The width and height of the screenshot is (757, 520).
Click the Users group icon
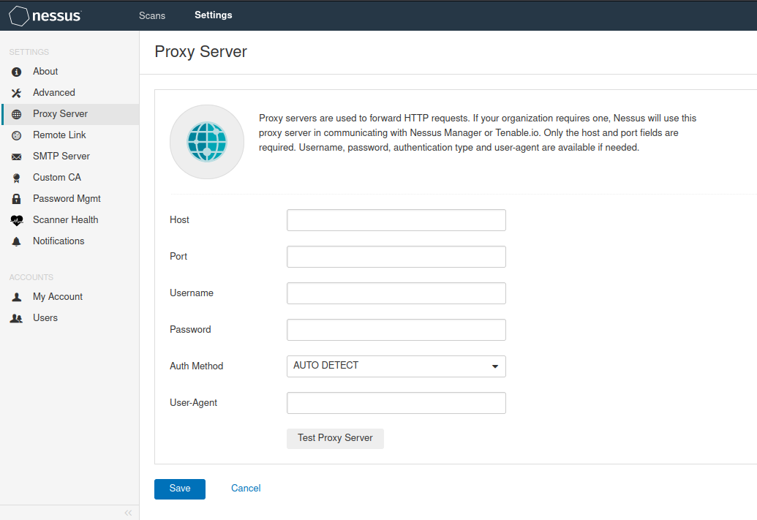[16, 318]
